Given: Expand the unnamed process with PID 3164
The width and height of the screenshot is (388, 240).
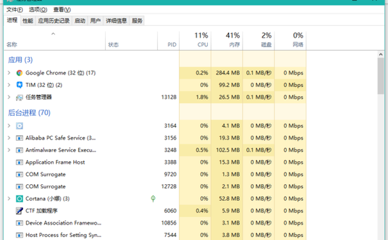Looking at the screenshot, I should click(x=9, y=126).
